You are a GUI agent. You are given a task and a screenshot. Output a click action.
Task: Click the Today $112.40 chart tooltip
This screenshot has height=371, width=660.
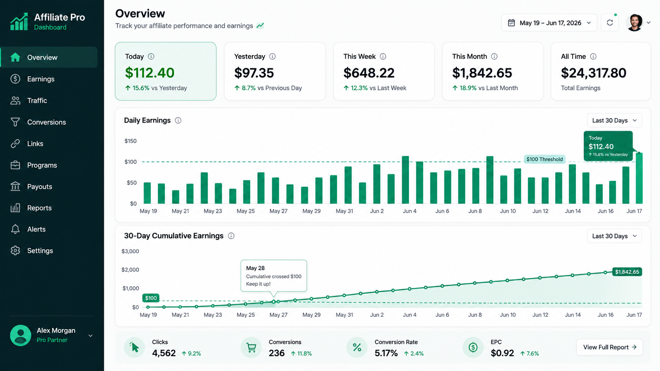608,146
